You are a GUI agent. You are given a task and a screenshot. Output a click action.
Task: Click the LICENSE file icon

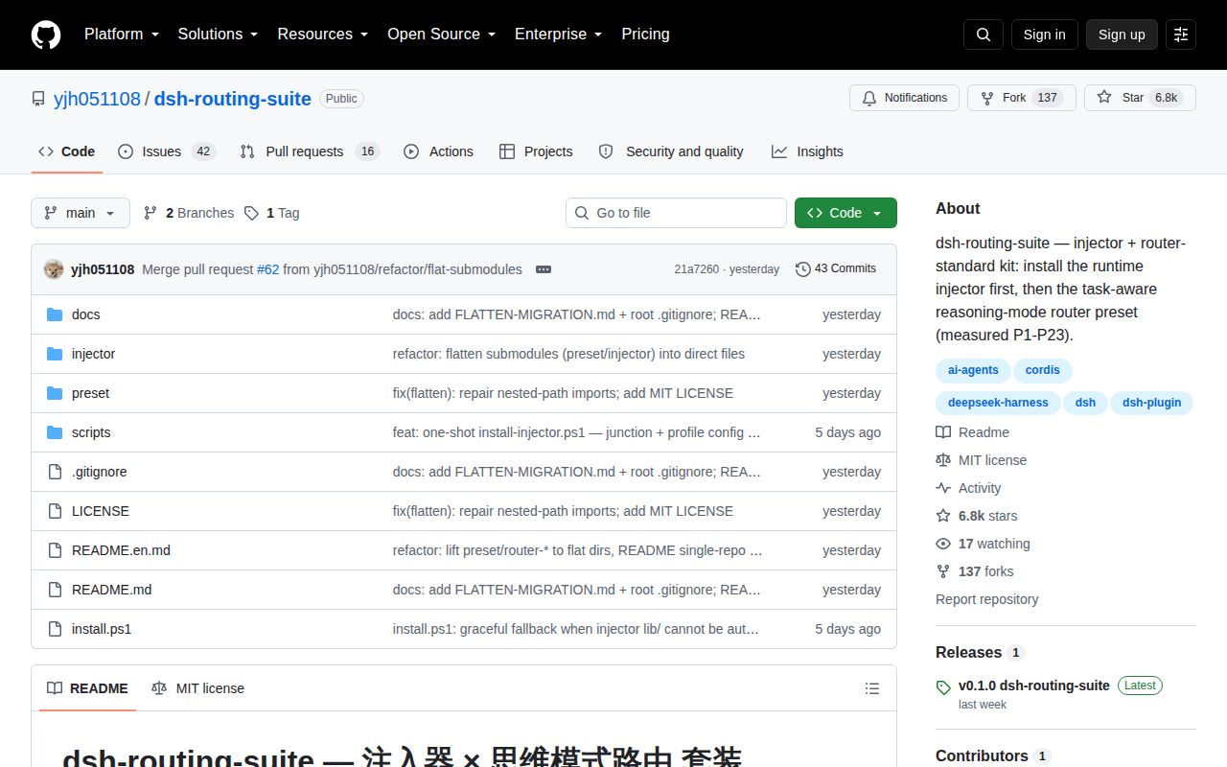(x=55, y=511)
